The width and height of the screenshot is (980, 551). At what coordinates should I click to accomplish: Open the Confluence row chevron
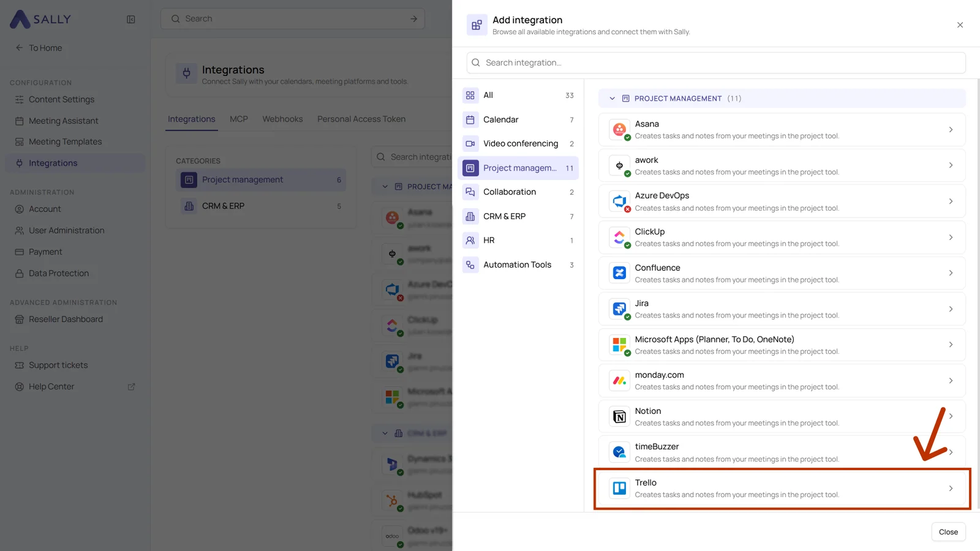tap(951, 273)
